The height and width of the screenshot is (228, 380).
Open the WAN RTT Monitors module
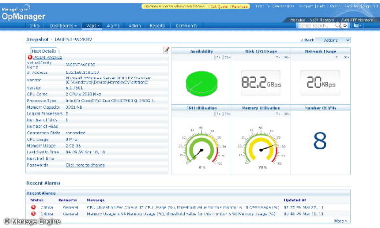pyautogui.click(x=357, y=20)
